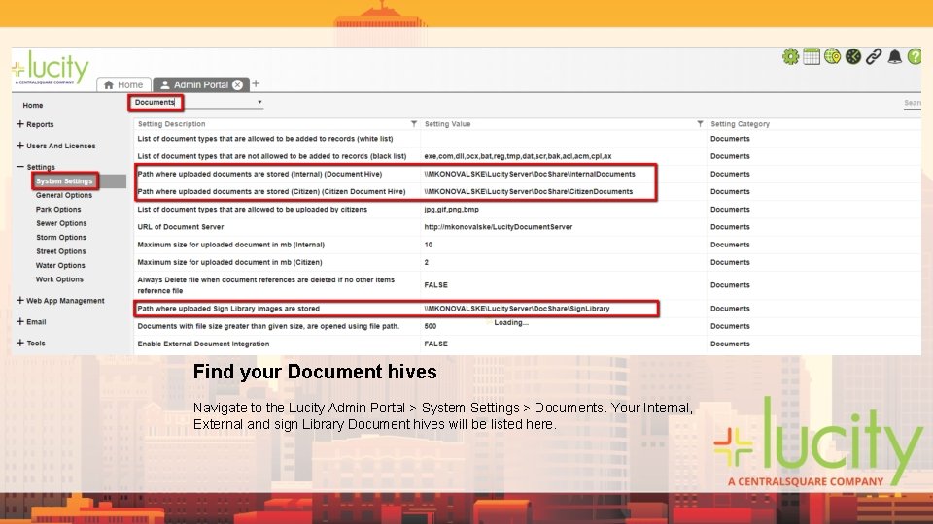Click the Lucity logo at top left
933x524 pixels.
50,68
